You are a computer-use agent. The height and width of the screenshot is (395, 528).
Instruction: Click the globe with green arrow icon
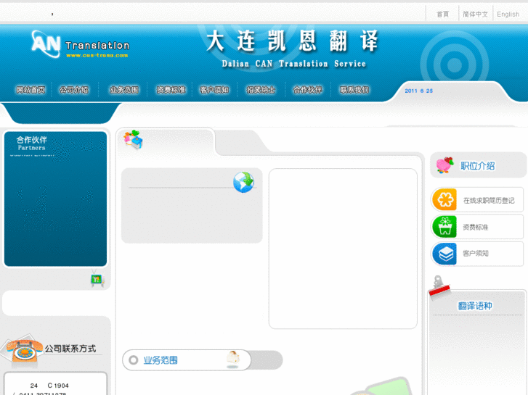(244, 182)
